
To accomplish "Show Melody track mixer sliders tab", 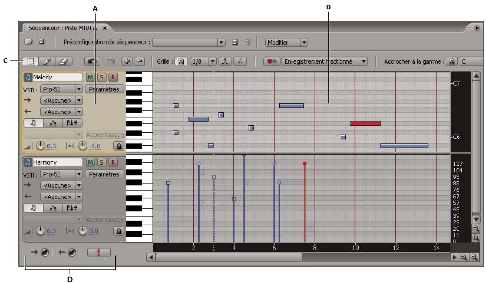I will pyautogui.click(x=53, y=123).
